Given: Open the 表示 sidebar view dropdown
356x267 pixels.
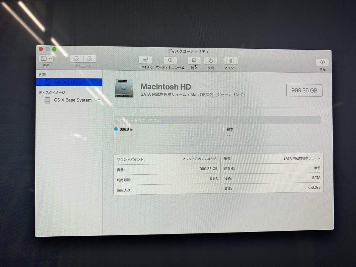Looking at the screenshot, I should point(46,59).
